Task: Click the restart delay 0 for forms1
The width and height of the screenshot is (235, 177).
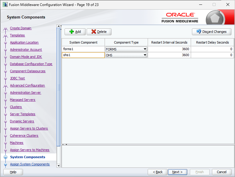Action: 212,49
